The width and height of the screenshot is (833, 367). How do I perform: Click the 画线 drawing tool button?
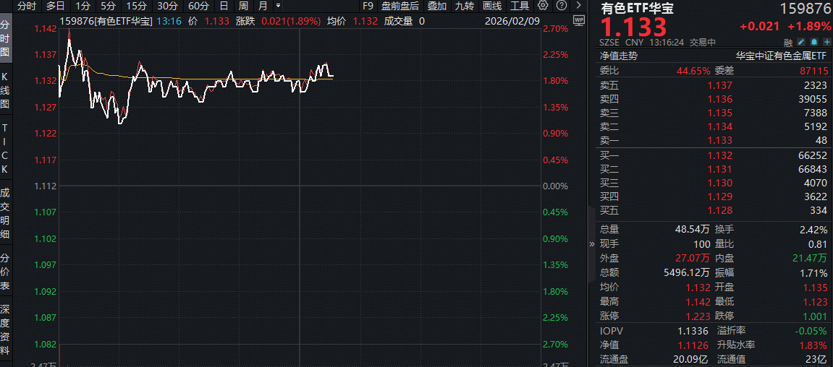pyautogui.click(x=492, y=6)
